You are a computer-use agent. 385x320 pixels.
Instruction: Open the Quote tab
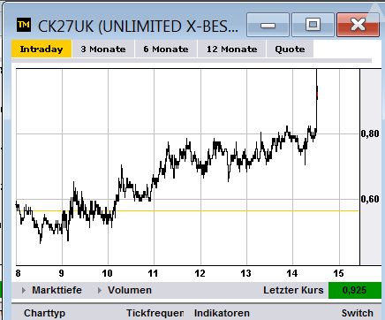[290, 49]
